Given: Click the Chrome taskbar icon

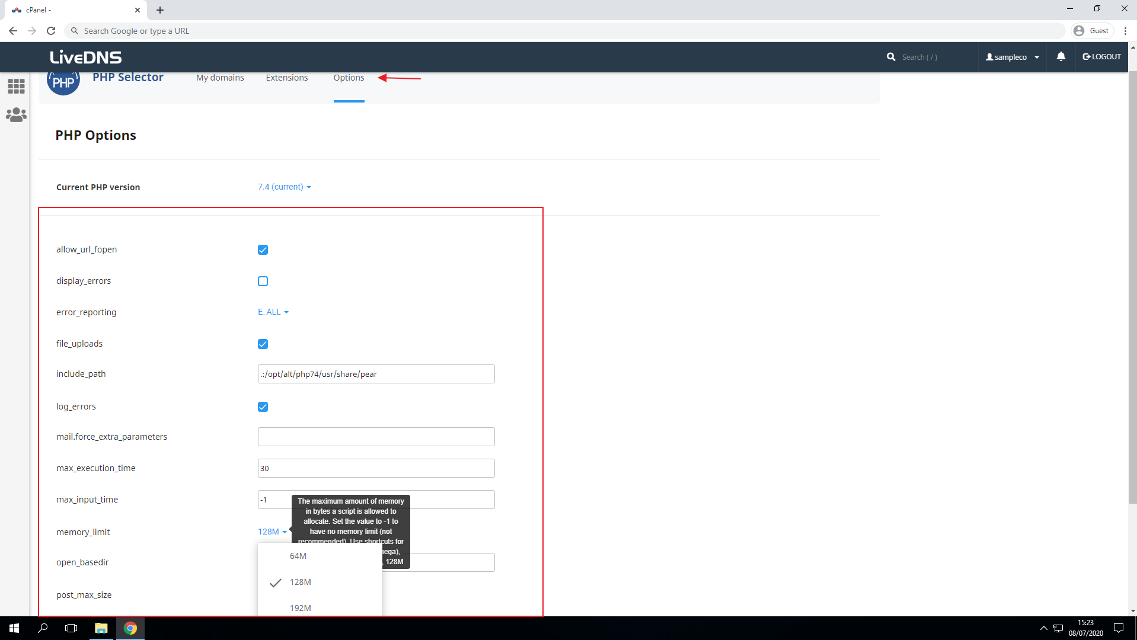Looking at the screenshot, I should (130, 628).
